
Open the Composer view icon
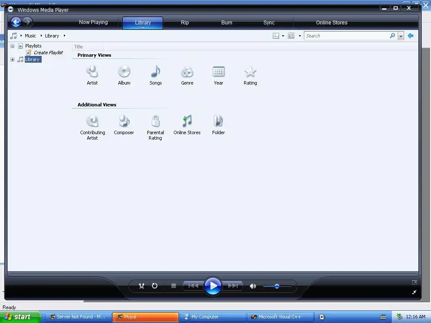(x=124, y=122)
